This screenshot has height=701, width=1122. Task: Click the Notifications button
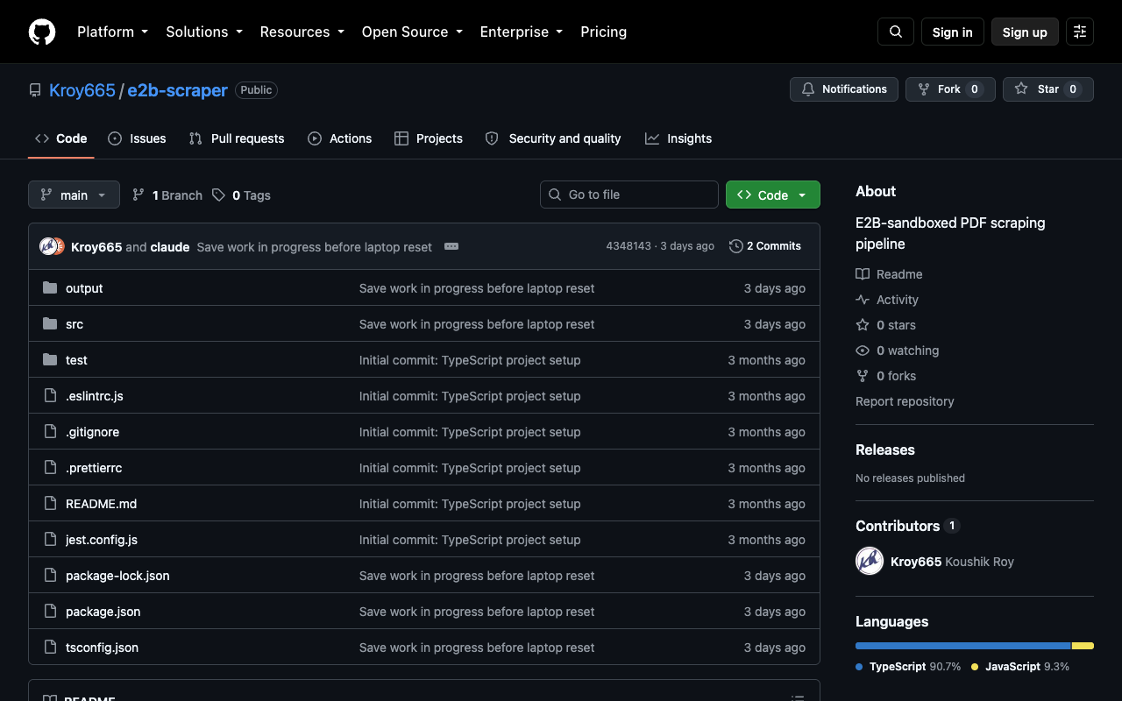pyautogui.click(x=844, y=89)
